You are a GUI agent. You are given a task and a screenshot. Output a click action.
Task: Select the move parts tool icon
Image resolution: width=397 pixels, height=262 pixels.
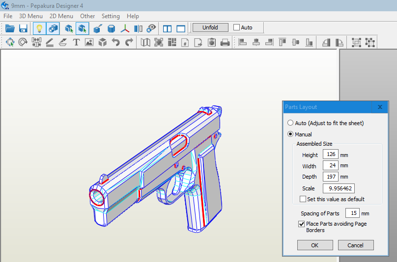tap(10, 42)
